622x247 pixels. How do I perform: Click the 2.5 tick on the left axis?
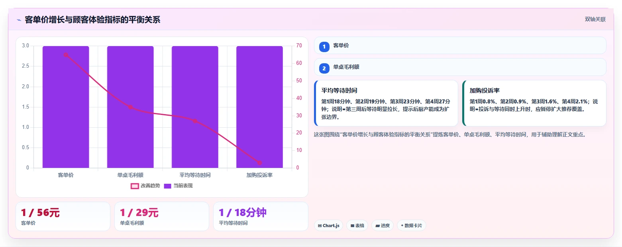[25, 66]
